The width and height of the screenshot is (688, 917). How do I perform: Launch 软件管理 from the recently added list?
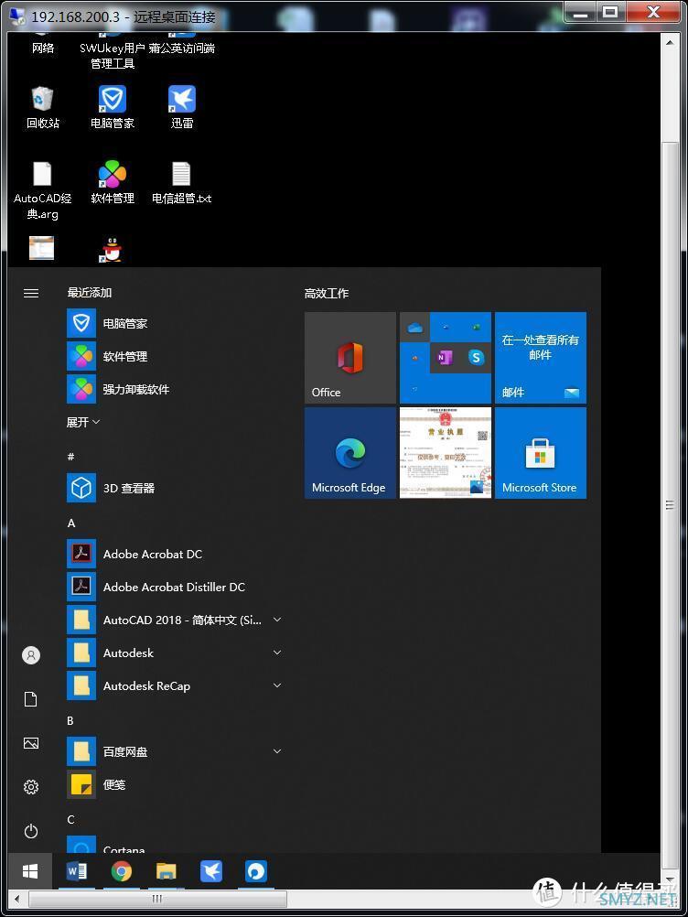(x=176, y=356)
